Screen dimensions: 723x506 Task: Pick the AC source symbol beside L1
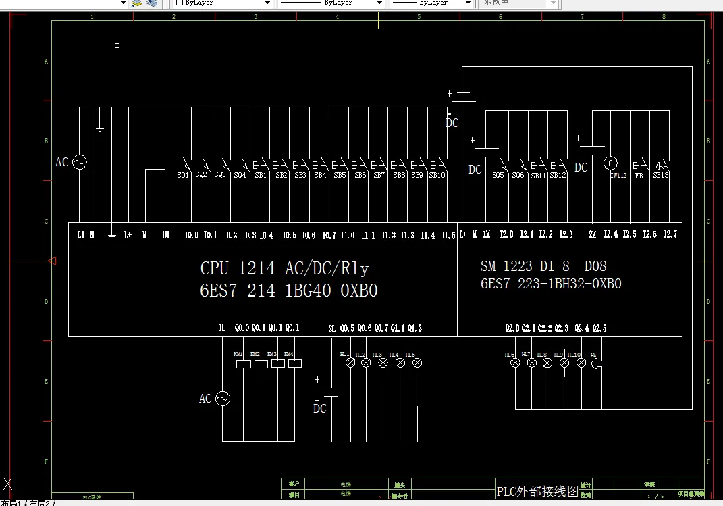[80, 162]
